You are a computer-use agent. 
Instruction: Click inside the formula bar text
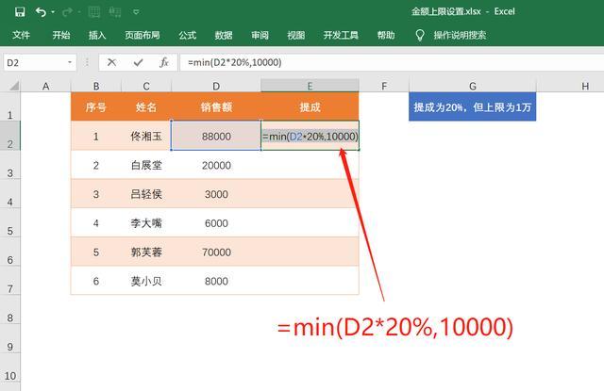(377, 62)
